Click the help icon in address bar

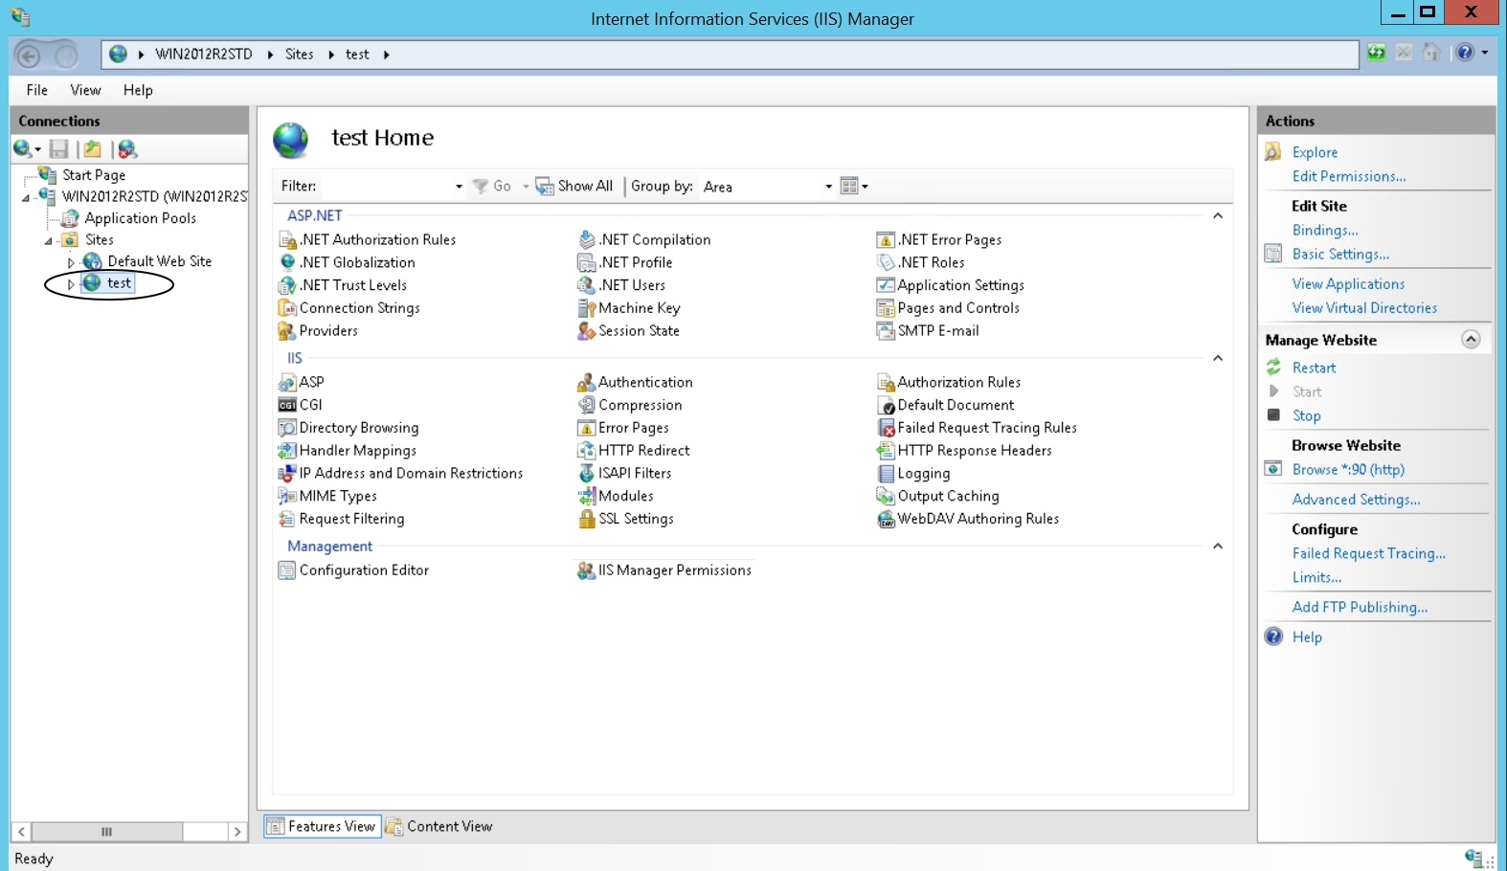pos(1465,53)
